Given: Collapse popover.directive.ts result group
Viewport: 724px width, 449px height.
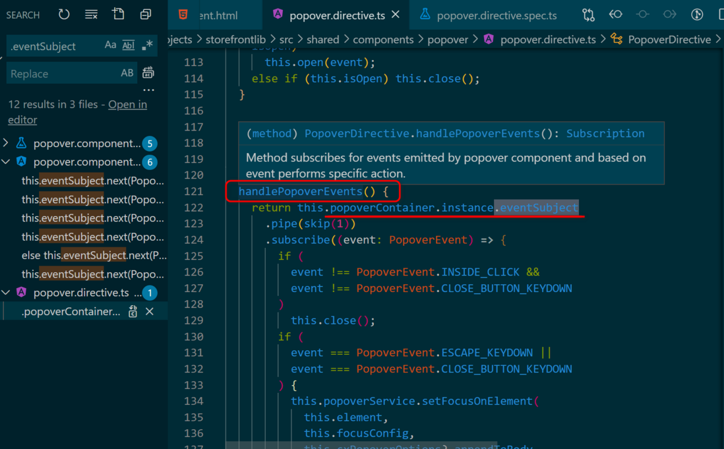Looking at the screenshot, I should click(5, 293).
